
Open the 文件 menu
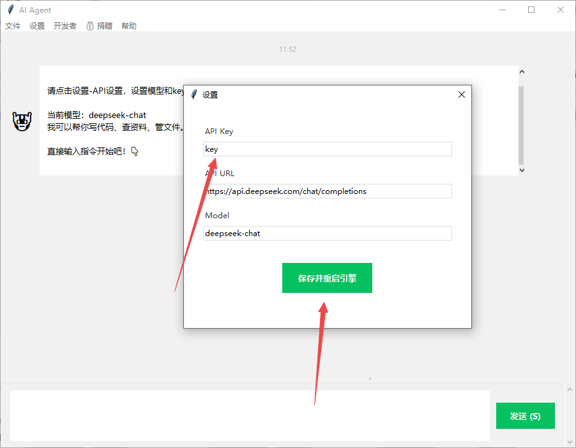pos(13,26)
